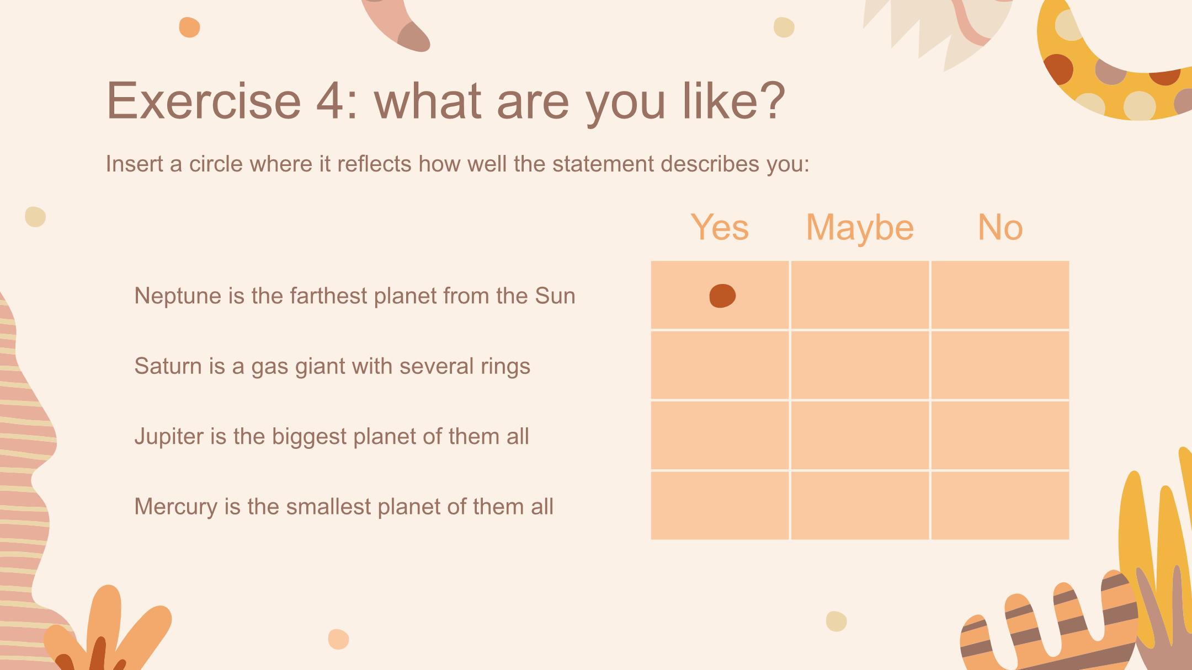Select the No cell for Mercury row

click(x=1000, y=505)
